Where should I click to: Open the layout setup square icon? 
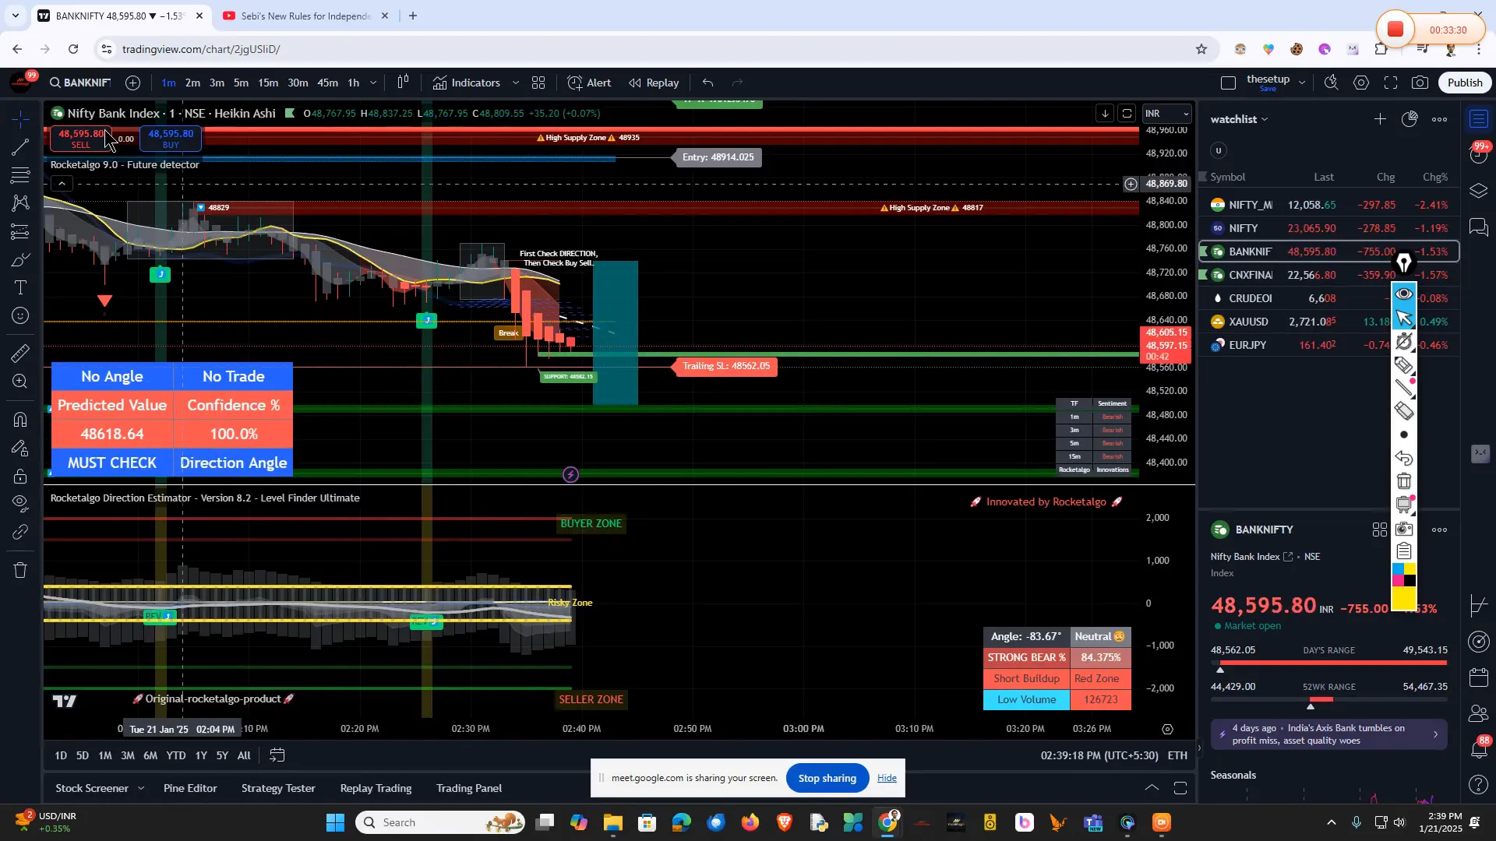[x=1229, y=83]
